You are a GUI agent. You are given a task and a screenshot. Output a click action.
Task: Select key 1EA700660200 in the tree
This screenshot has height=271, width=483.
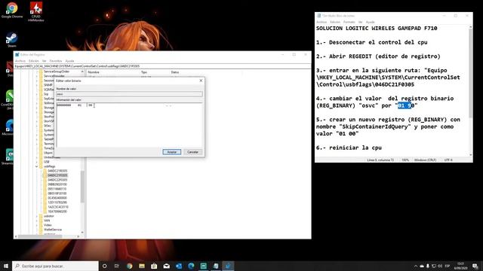pyautogui.click(x=57, y=212)
